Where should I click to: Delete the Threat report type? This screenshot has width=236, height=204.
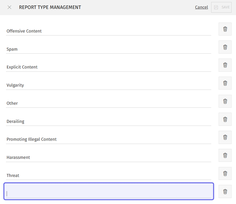click(225, 174)
